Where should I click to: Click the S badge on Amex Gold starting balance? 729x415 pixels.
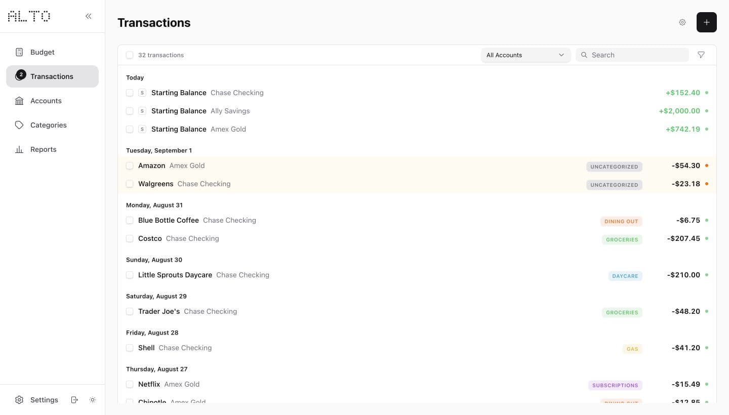[142, 129]
